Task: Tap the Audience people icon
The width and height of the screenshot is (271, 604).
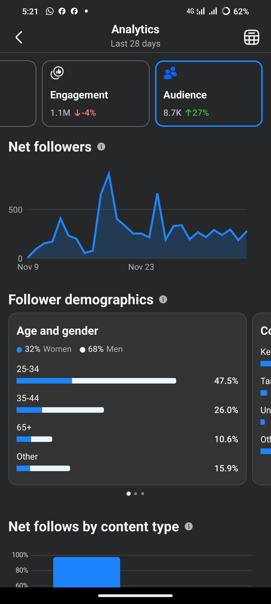Action: tap(170, 73)
